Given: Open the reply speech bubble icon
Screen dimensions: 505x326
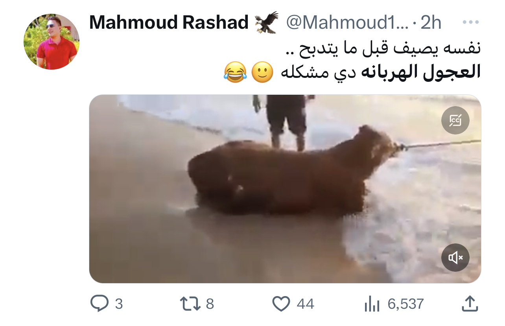Looking at the screenshot, I should click(100, 304).
